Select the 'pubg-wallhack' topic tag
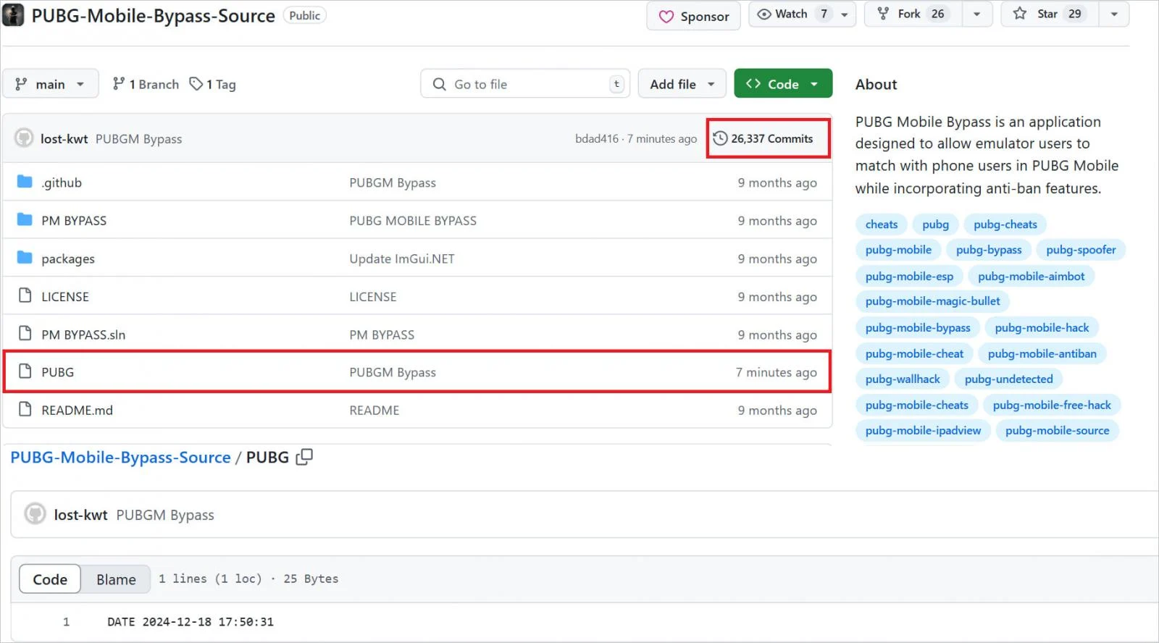This screenshot has height=643, width=1159. click(x=903, y=379)
